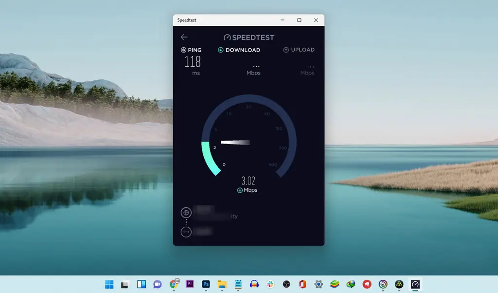Open Chat app from taskbar
The width and height of the screenshot is (498, 293).
coord(158,284)
